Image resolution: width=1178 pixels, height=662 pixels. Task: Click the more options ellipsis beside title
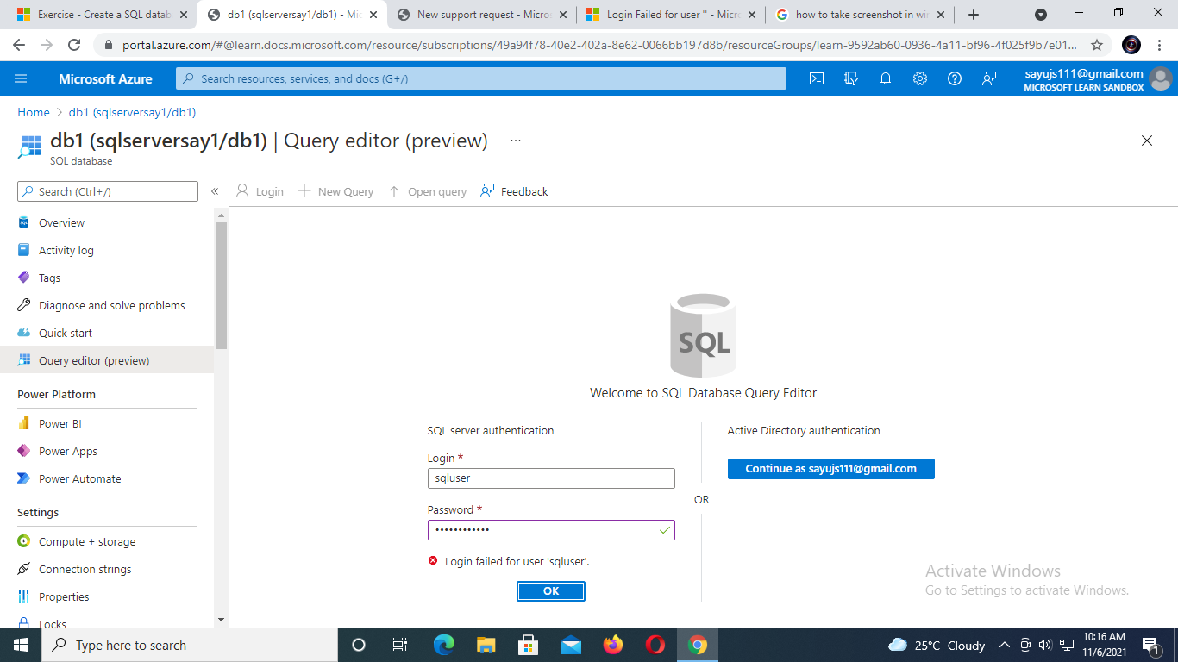516,141
